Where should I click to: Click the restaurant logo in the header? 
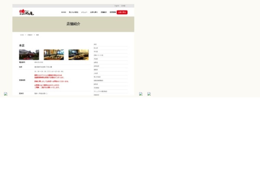pyautogui.click(x=26, y=12)
